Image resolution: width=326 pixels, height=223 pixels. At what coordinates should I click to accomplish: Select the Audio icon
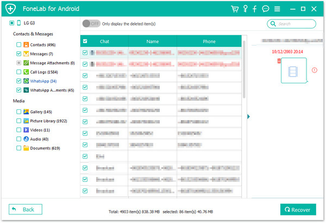26,139
